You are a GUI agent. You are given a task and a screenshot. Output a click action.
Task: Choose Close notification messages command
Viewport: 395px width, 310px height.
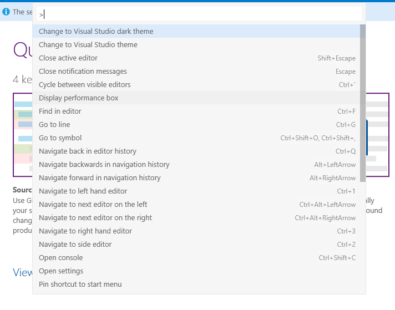(83, 72)
